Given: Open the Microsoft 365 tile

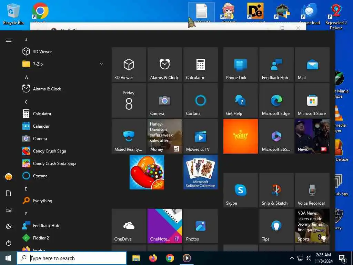Looking at the screenshot, I should coord(276,136).
